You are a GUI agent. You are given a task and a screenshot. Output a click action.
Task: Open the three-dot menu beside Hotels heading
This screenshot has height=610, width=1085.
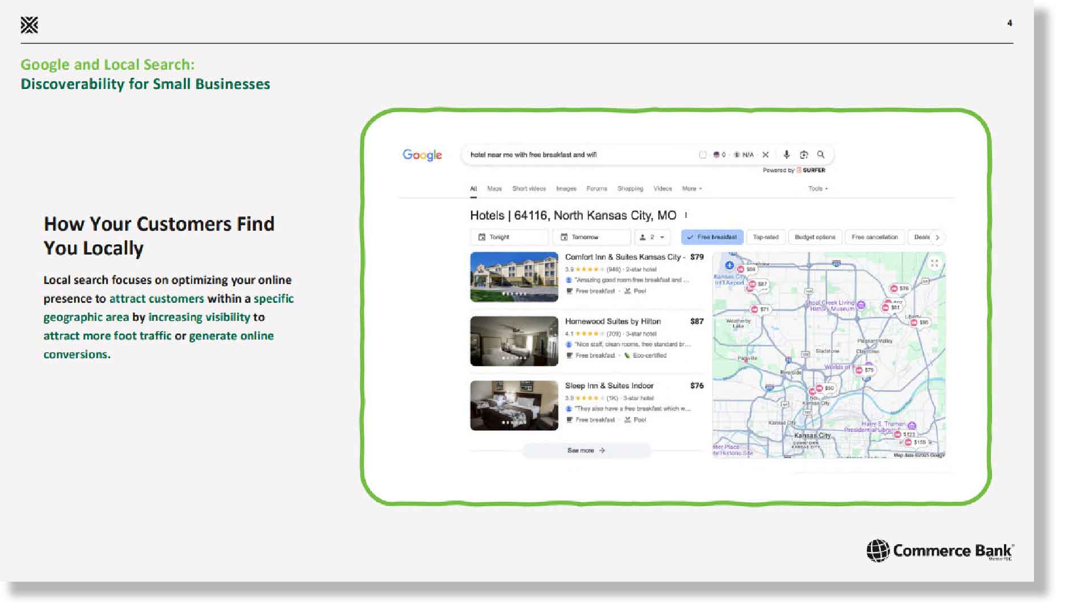click(686, 215)
